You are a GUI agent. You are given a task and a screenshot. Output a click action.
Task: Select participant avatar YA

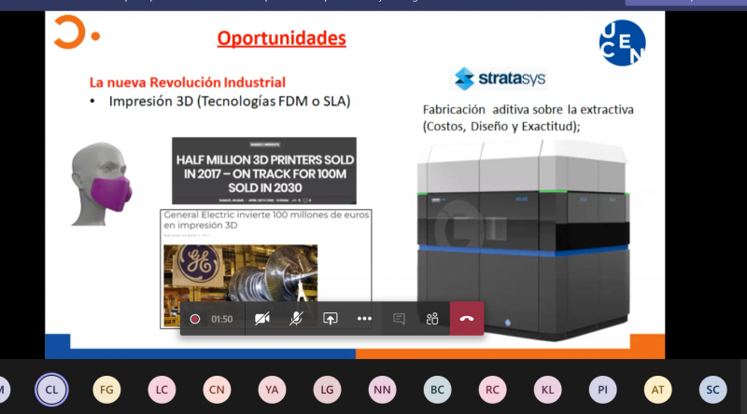(272, 389)
